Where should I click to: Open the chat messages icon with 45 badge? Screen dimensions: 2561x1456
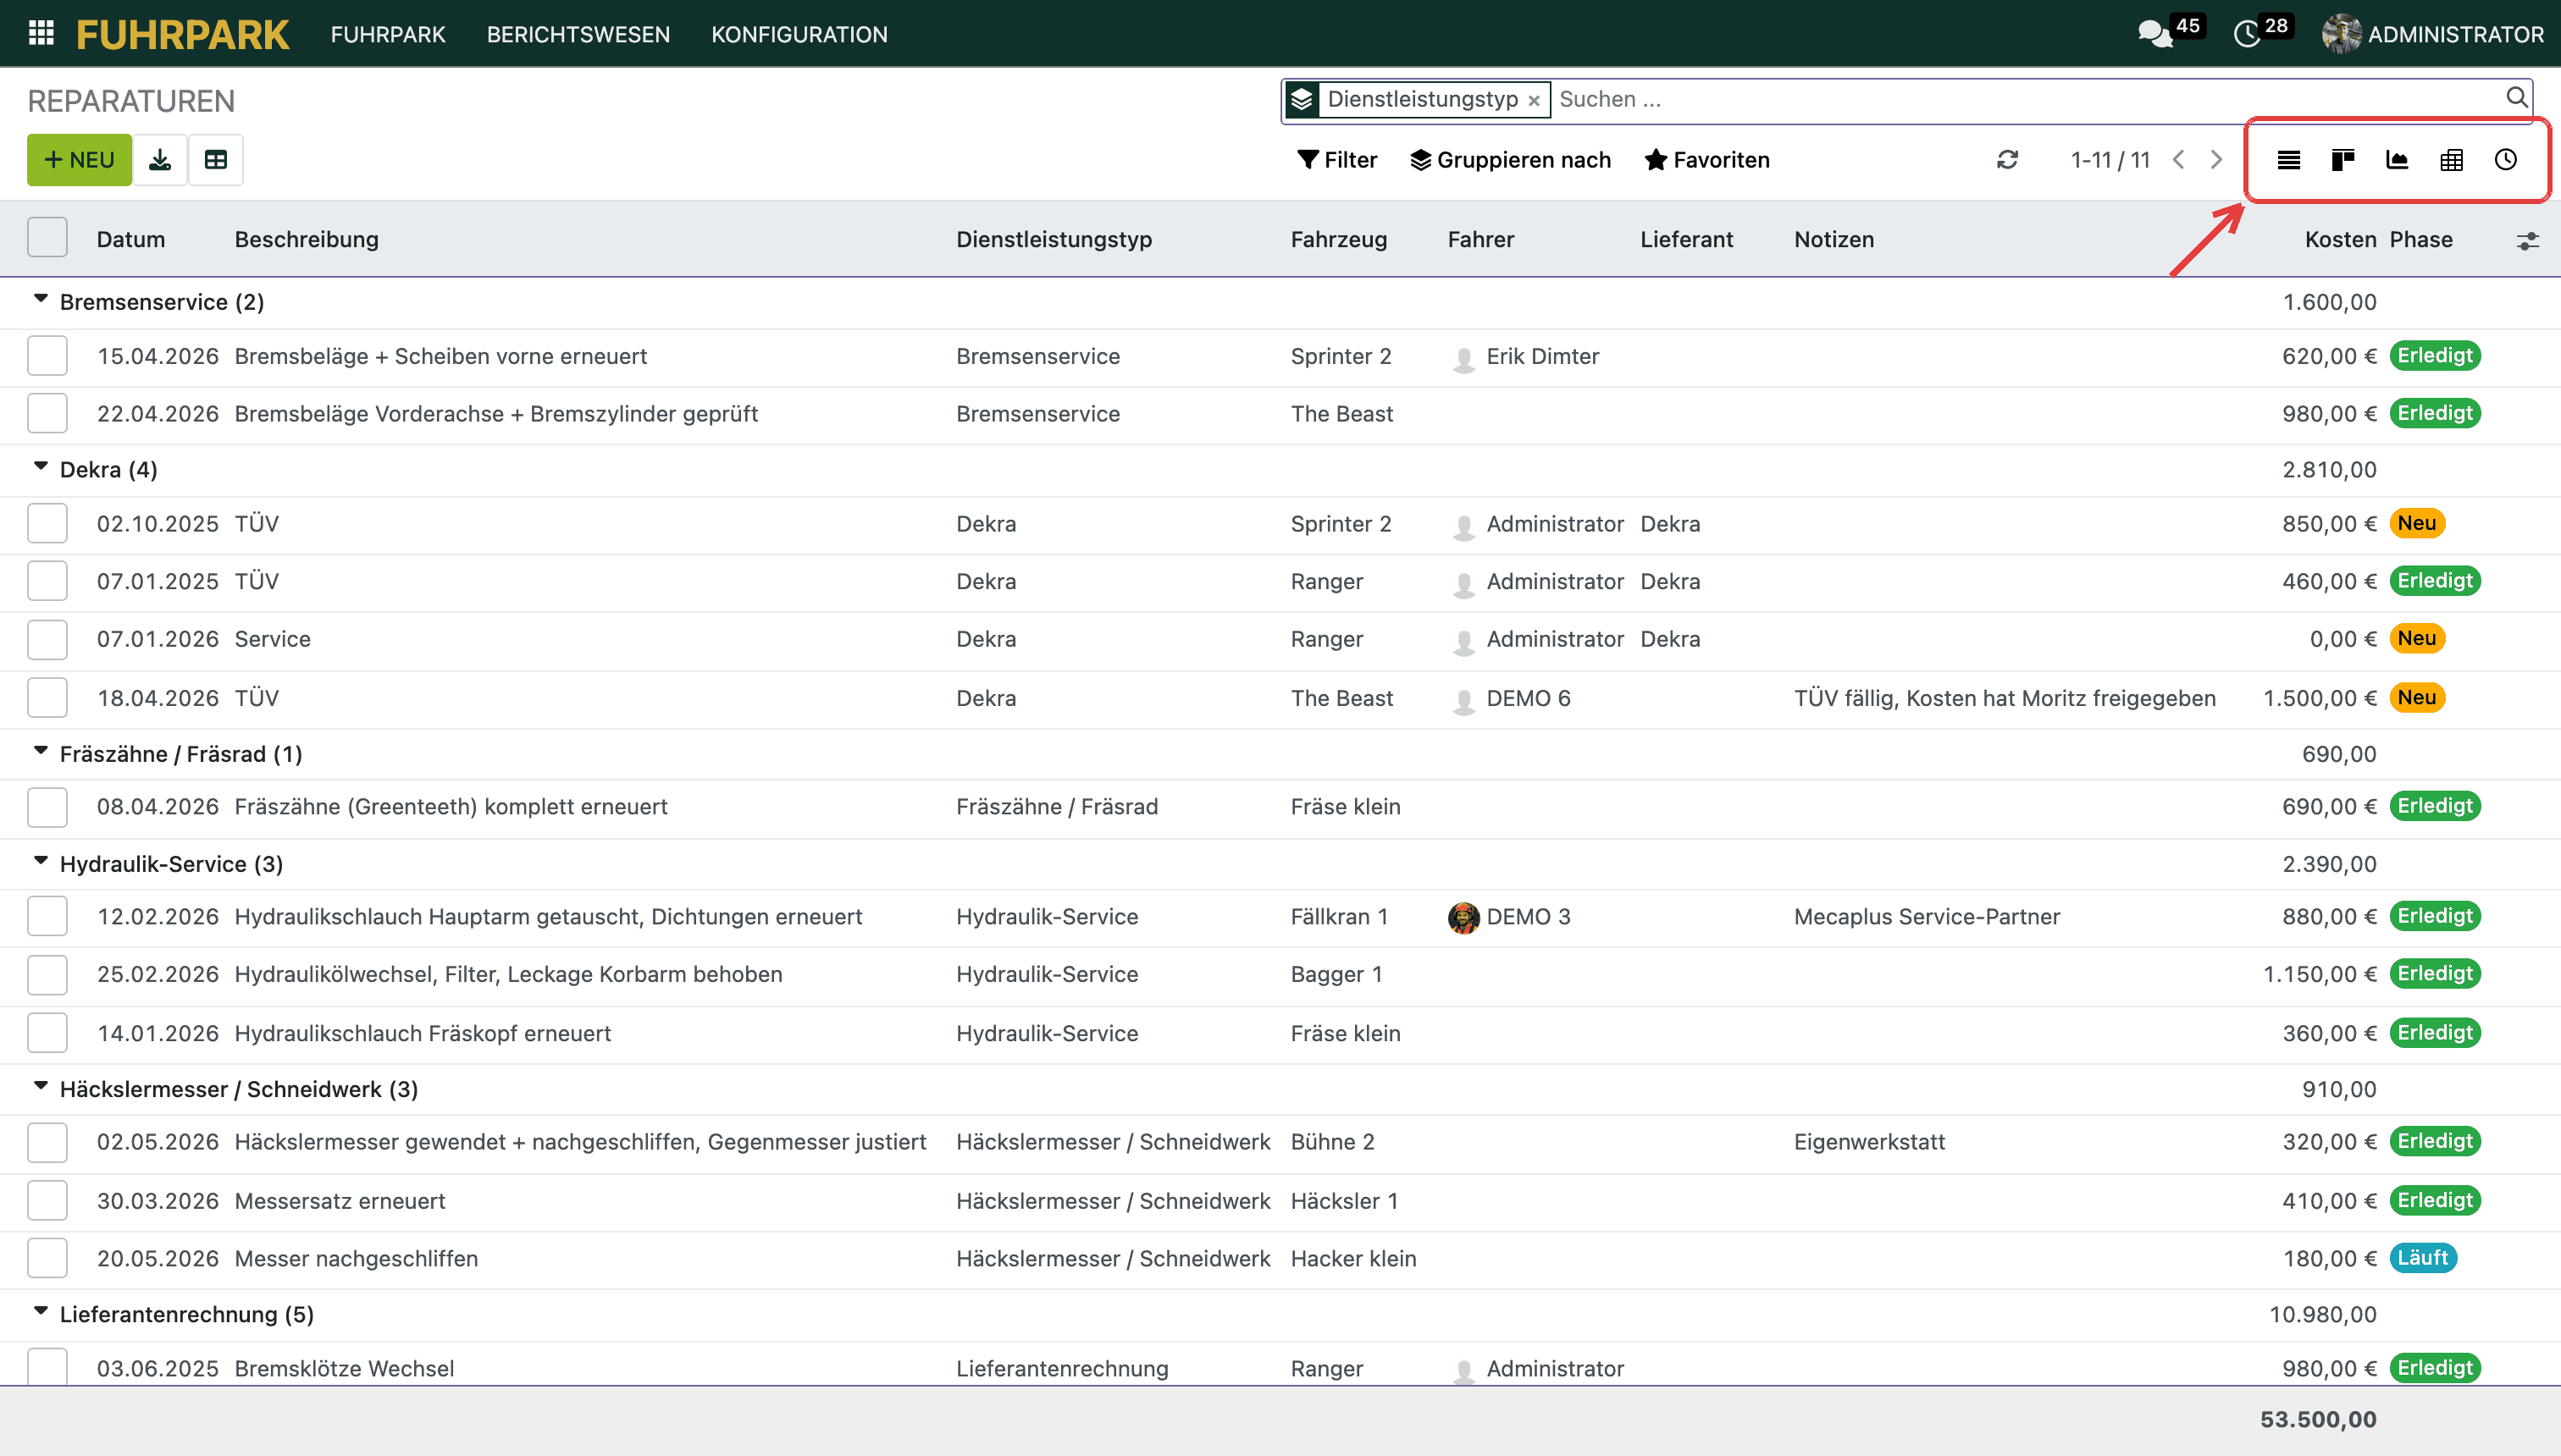(2156, 34)
